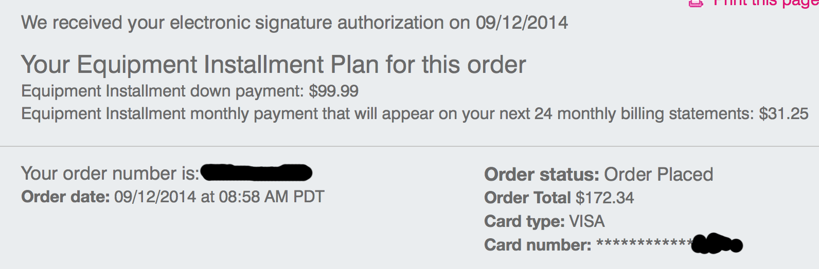
Task: Click the Order date label
Action: (x=65, y=197)
